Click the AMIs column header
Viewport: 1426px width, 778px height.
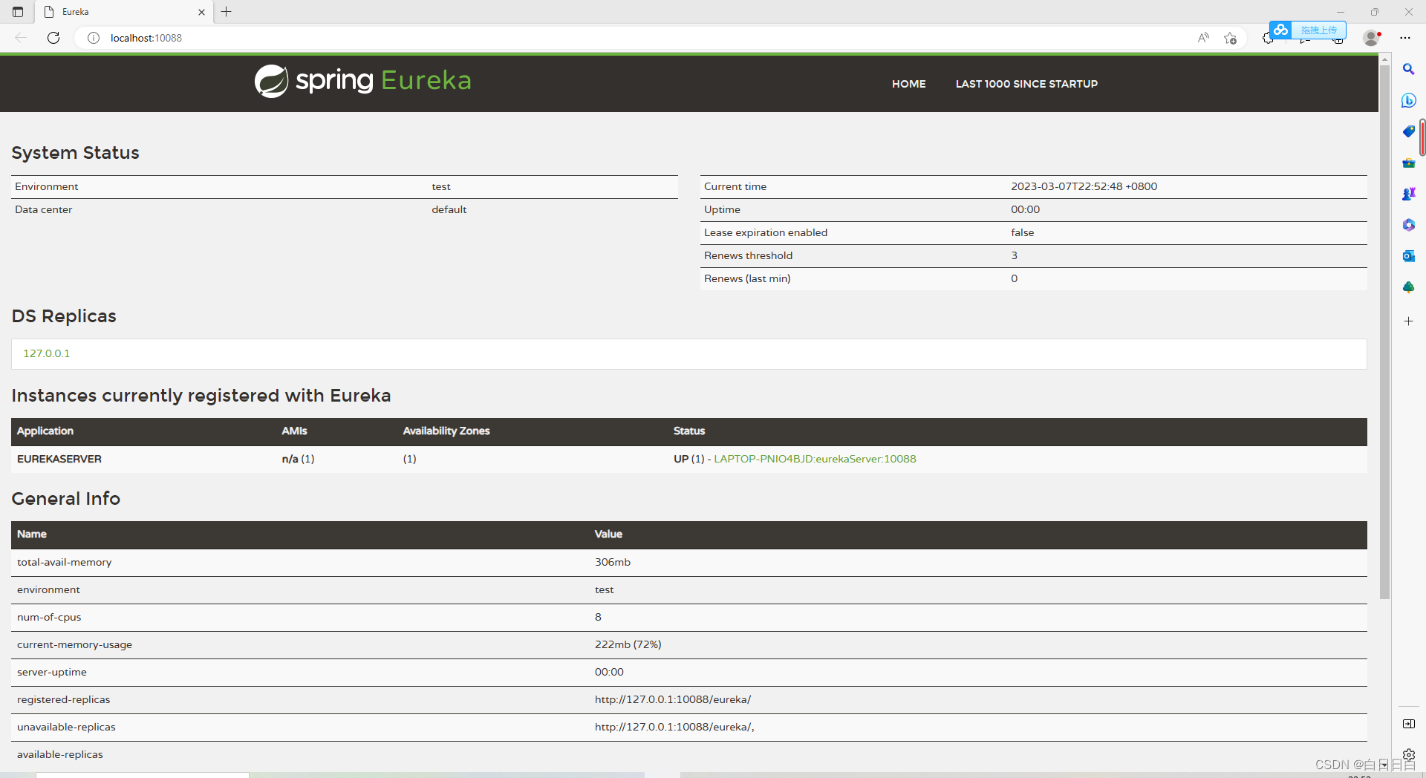tap(294, 431)
